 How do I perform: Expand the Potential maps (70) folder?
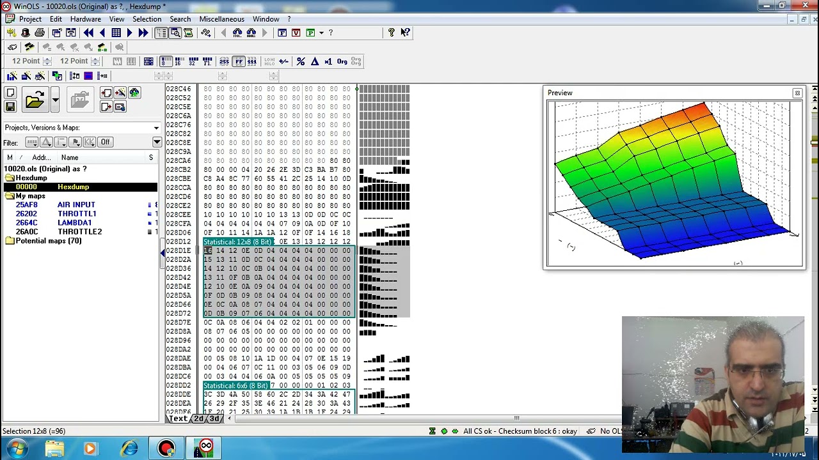[x=10, y=241]
